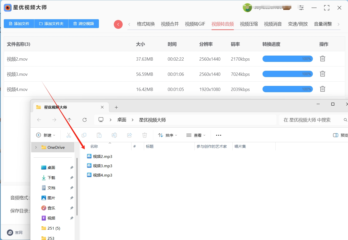348x240 pixels.
Task: Open 桌面 in navigation pane
Action: pos(51,167)
